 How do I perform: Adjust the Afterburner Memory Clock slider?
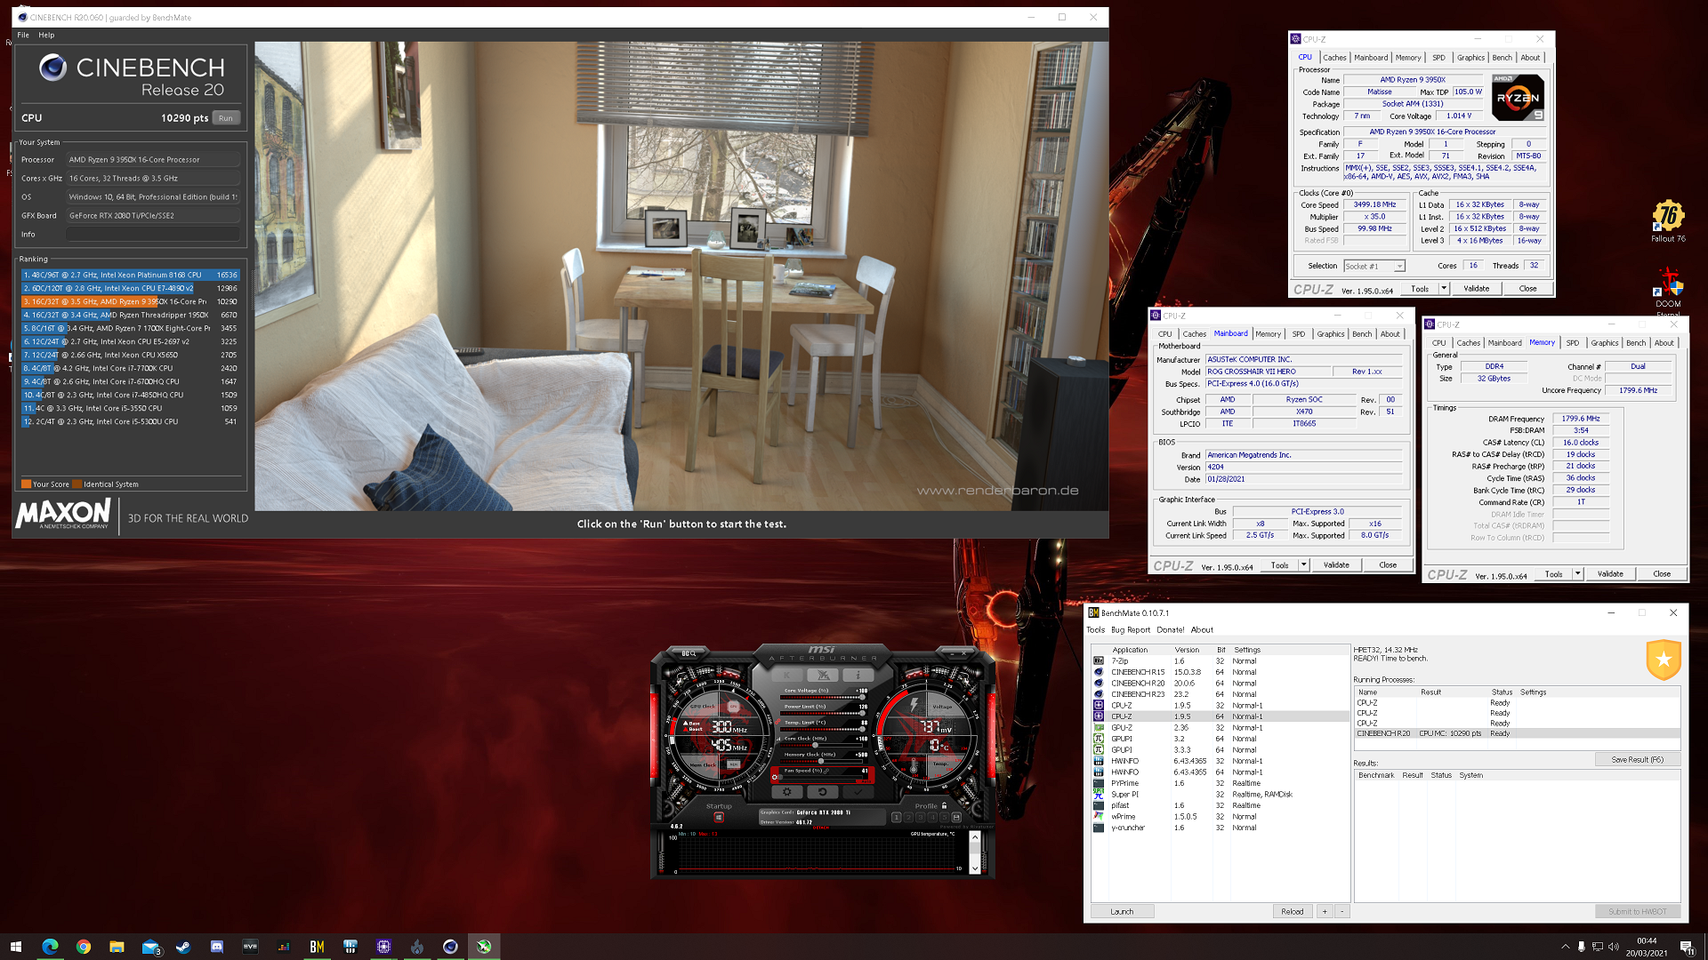(823, 761)
